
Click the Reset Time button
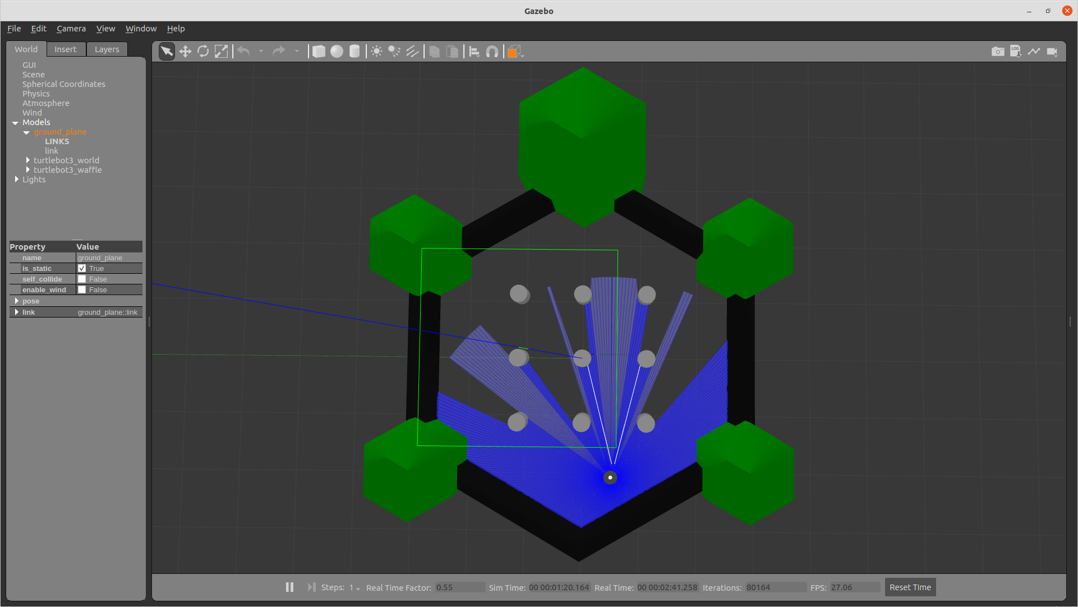(x=910, y=587)
